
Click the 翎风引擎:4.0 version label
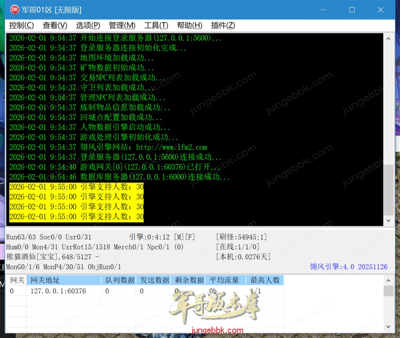click(348, 267)
